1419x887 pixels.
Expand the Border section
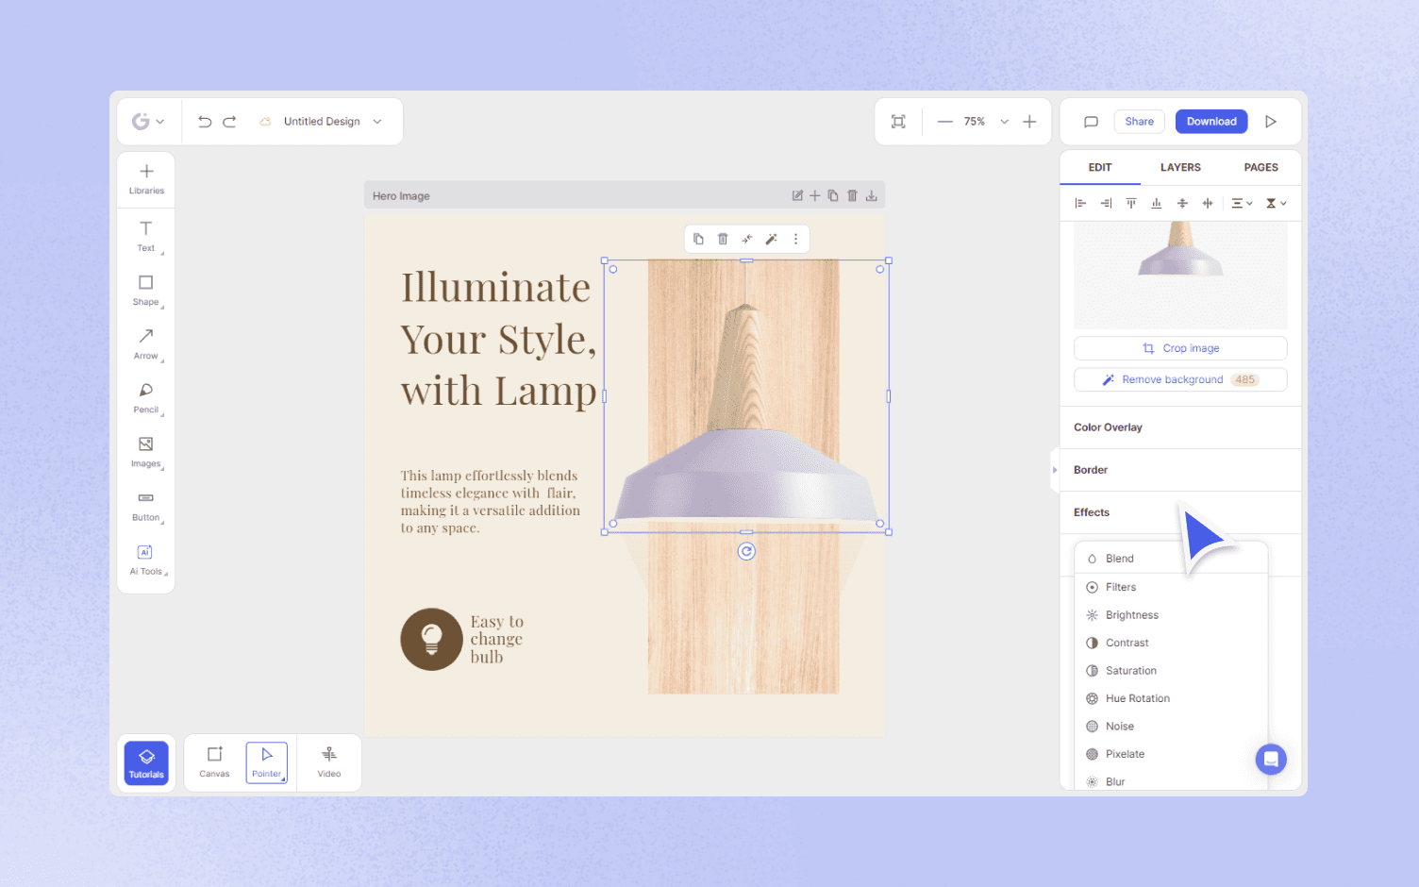click(1181, 470)
